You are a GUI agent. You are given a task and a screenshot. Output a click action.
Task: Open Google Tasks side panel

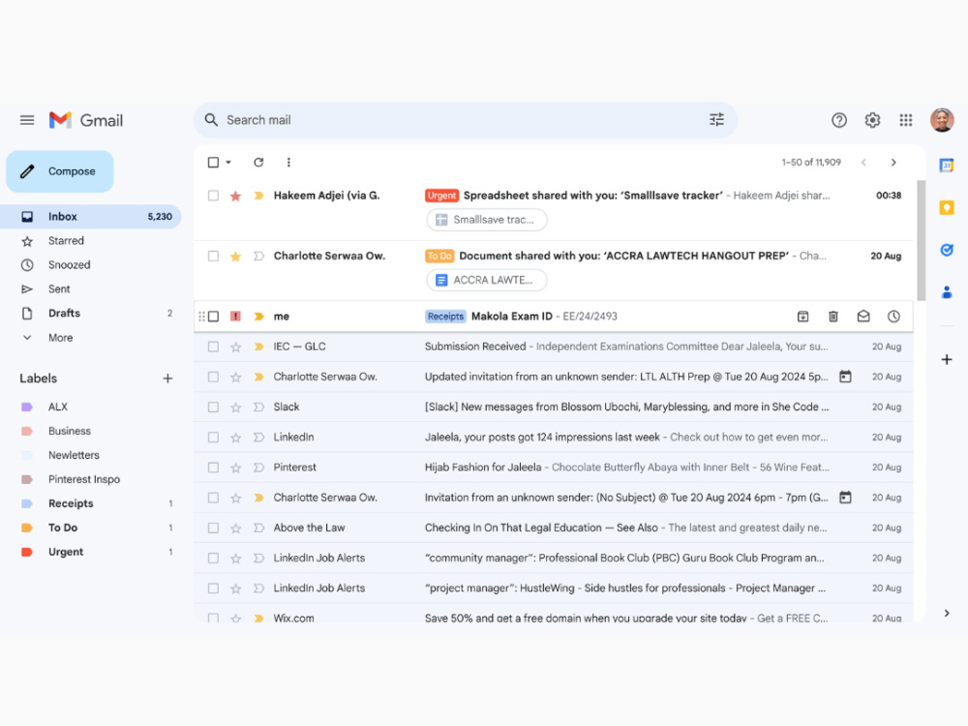click(x=947, y=250)
